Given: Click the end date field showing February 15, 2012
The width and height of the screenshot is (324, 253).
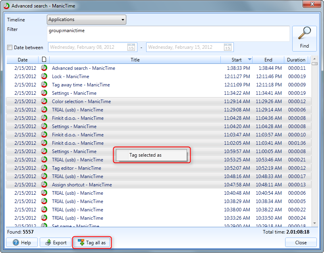Looking at the screenshot, I should (190, 47).
